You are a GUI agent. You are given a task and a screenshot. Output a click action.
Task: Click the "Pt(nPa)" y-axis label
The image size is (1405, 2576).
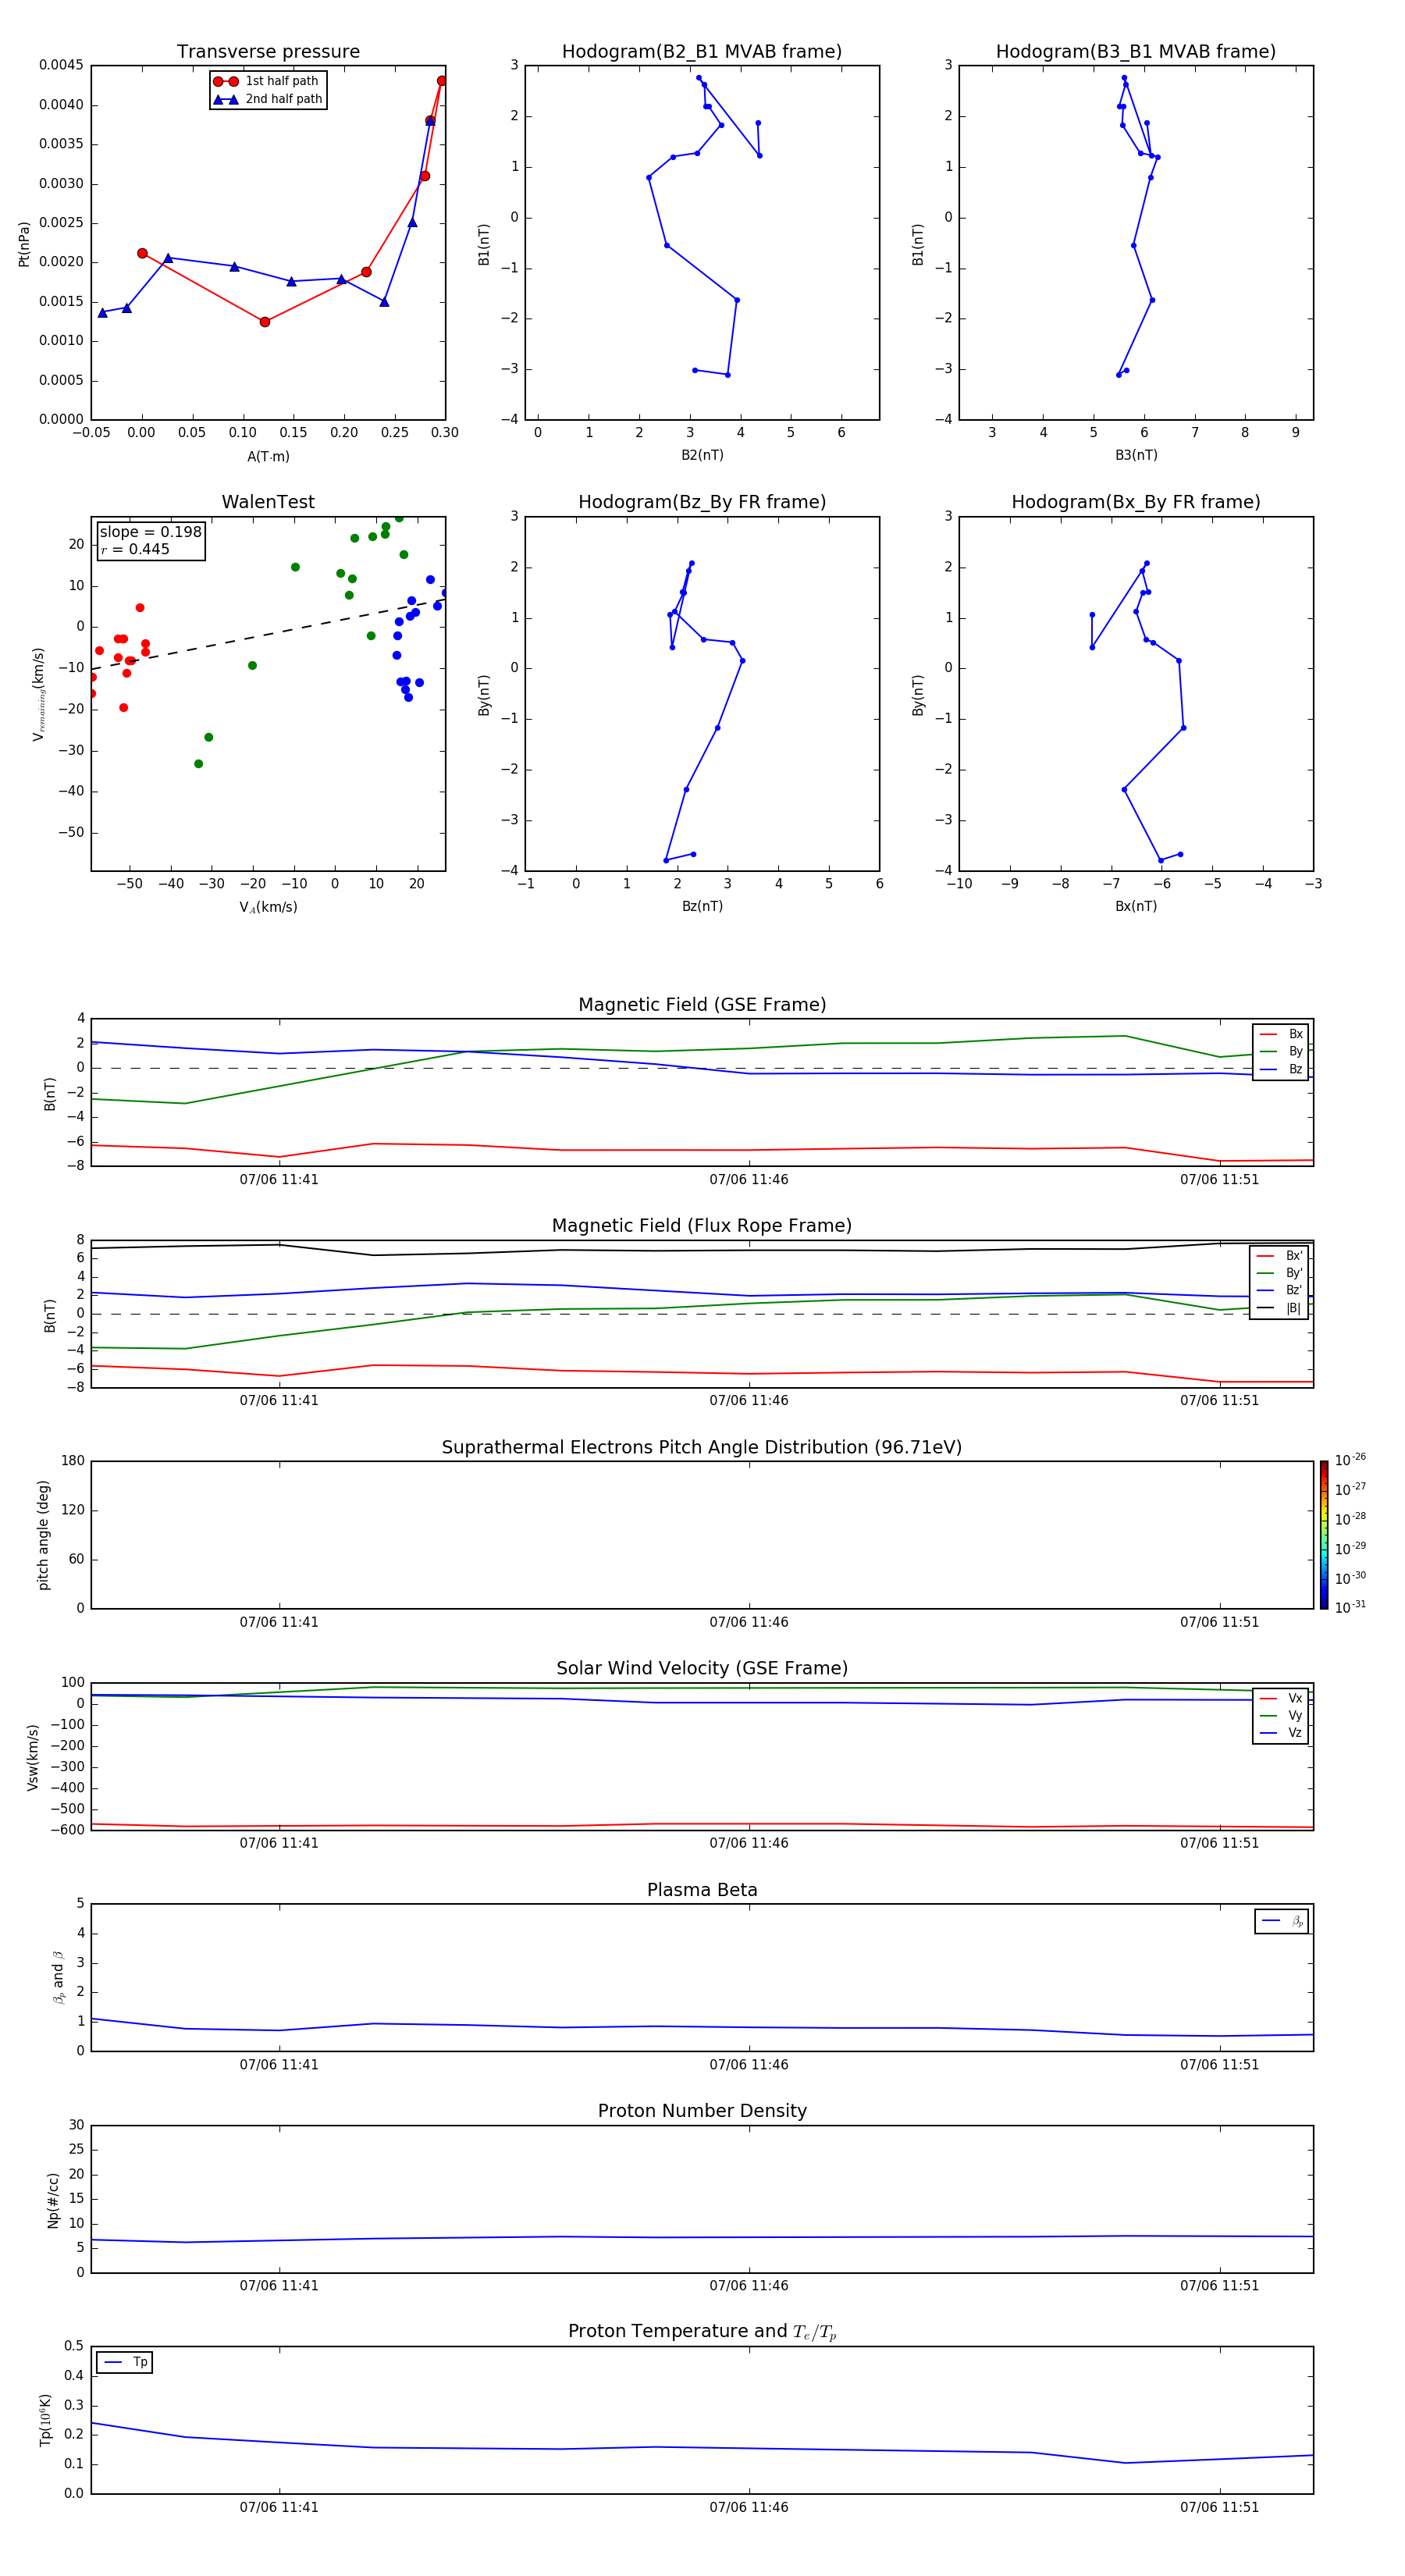(24, 244)
